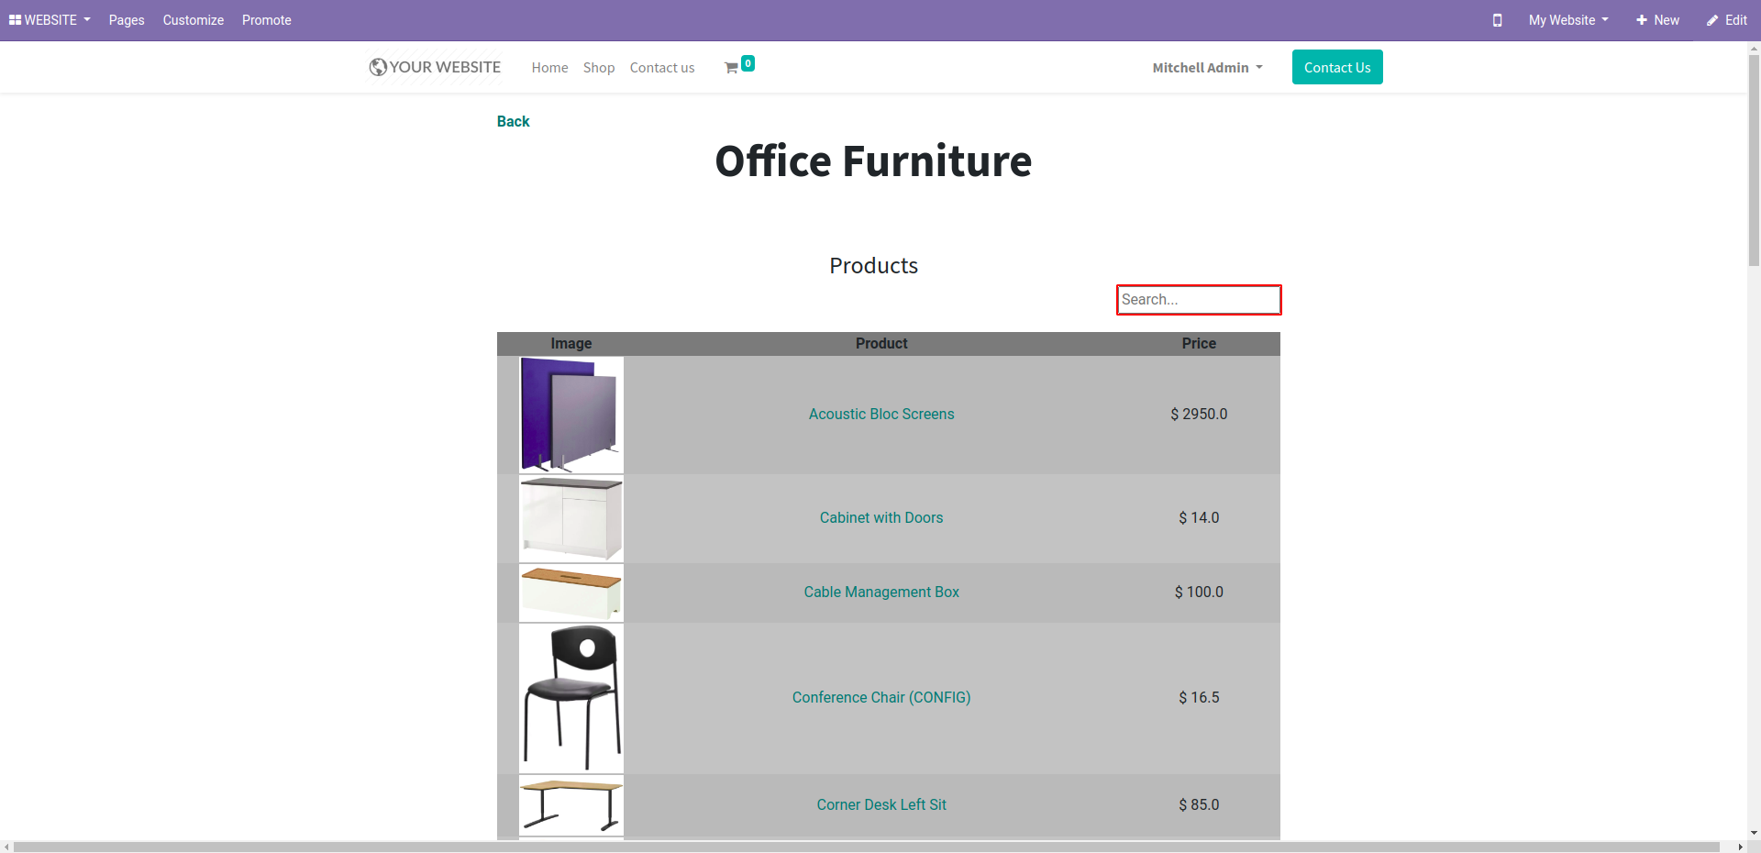Open the Customize menu
This screenshot has height=853, width=1761.
[193, 20]
